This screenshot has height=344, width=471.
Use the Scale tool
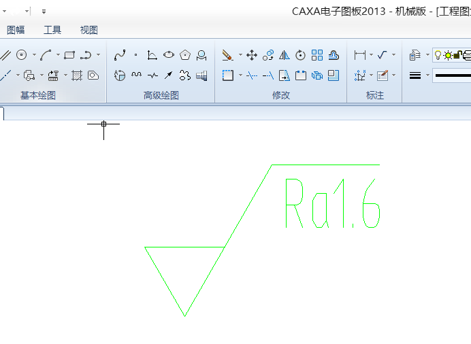pos(334,75)
